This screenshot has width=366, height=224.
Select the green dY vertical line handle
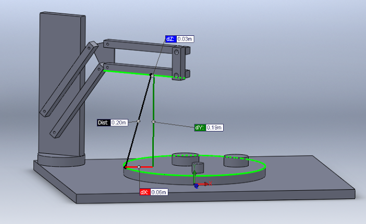[x=153, y=122]
